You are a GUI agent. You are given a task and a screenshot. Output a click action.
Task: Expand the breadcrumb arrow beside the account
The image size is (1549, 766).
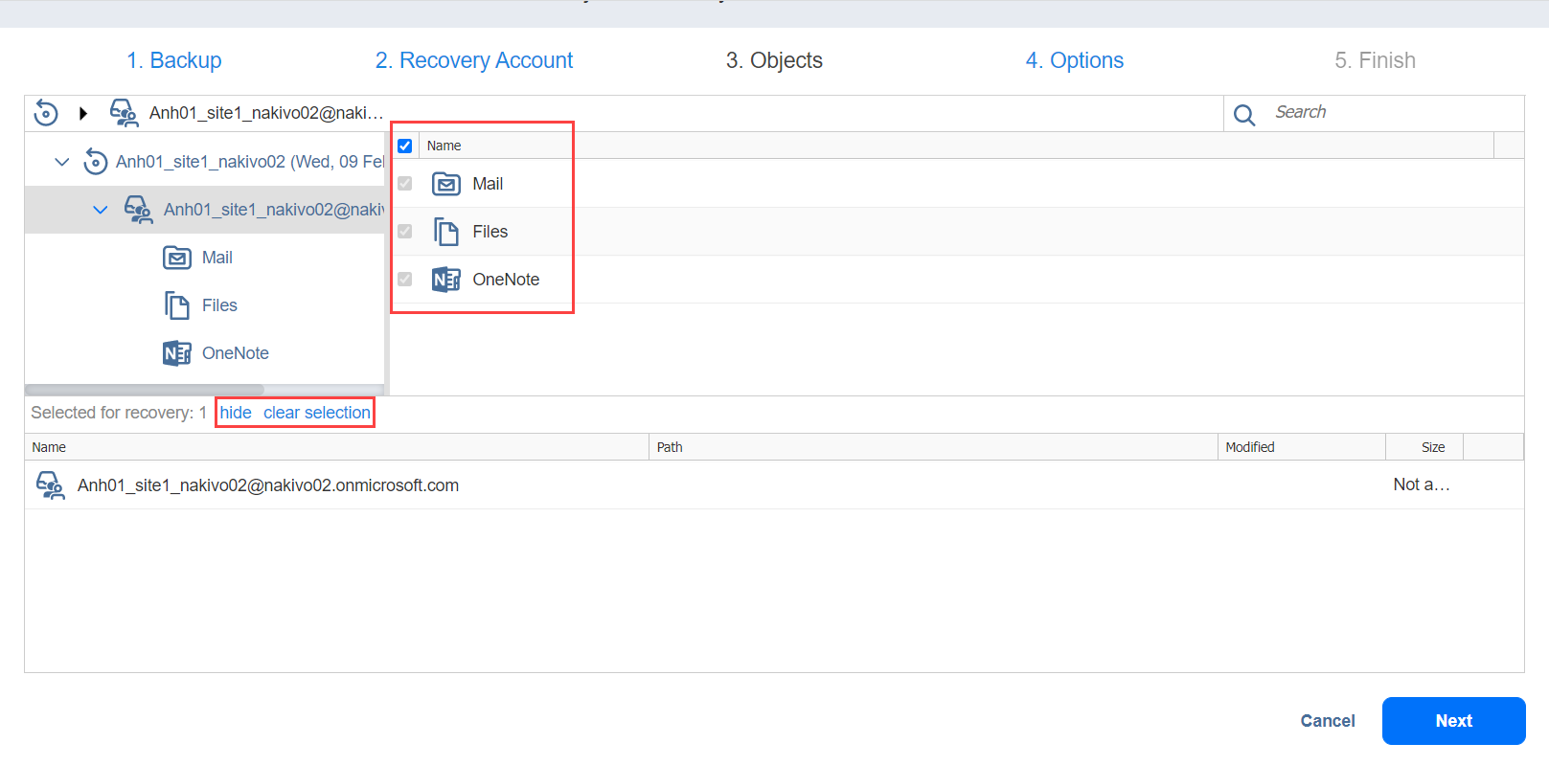pyautogui.click(x=83, y=113)
